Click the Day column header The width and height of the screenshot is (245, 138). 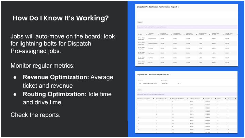[229, 99]
